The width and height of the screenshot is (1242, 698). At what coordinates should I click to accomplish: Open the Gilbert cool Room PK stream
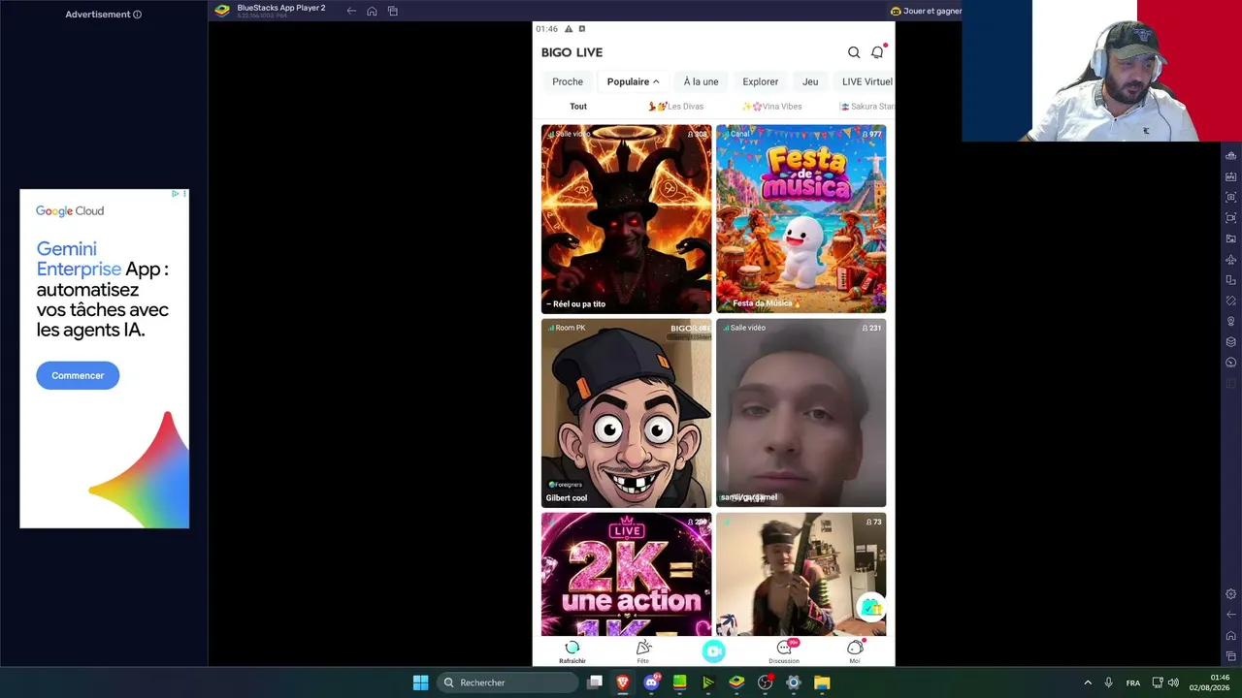point(626,413)
